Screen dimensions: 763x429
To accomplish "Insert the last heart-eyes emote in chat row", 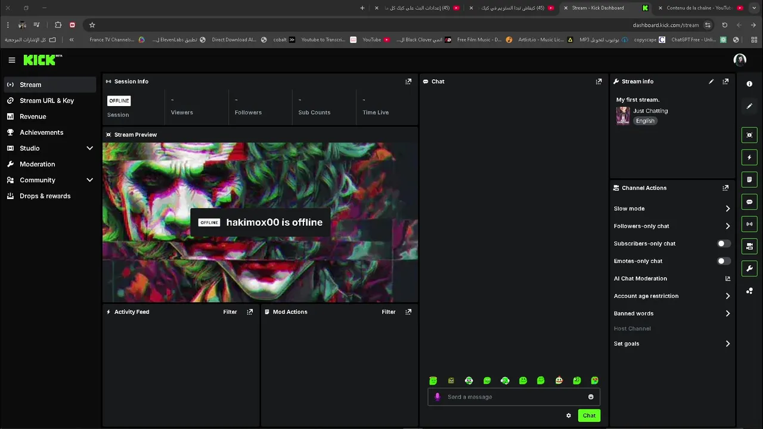I will 594,381.
